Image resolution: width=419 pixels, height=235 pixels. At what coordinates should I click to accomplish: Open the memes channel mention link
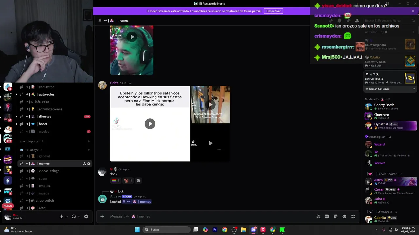(x=137, y=202)
